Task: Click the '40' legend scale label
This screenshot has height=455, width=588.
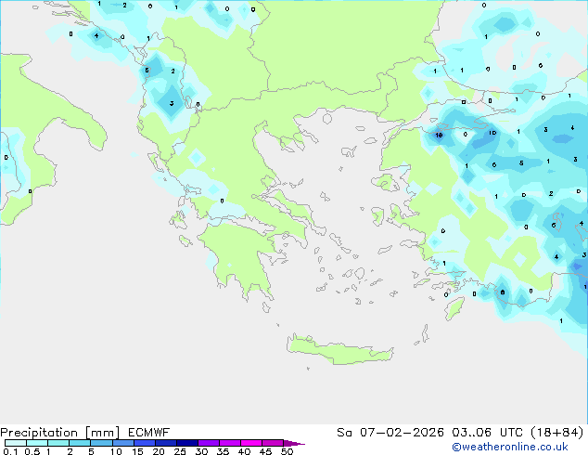Action: (244, 451)
